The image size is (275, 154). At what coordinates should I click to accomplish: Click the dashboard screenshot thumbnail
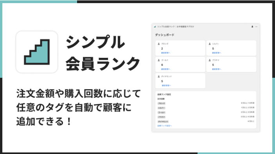click(206, 78)
